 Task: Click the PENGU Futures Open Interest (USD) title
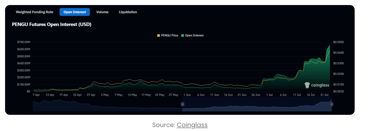point(52,24)
